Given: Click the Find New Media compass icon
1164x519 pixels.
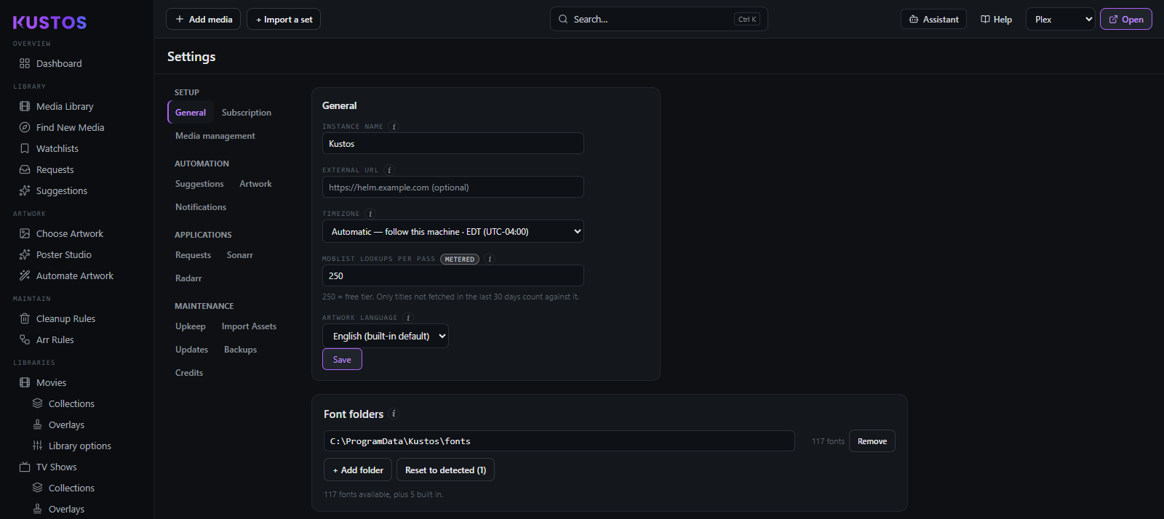Looking at the screenshot, I should pyautogui.click(x=25, y=127).
